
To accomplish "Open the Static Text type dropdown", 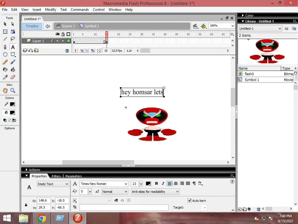I will pos(53,184).
